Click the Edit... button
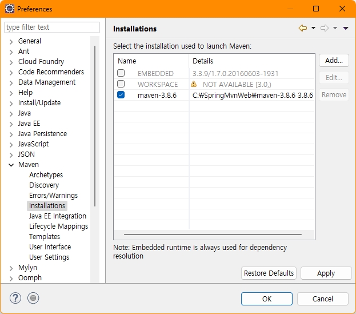356x314 pixels. (x=334, y=77)
